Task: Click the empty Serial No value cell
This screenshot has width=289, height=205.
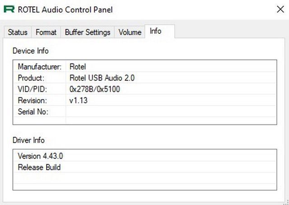Action: pyautogui.click(x=171, y=111)
